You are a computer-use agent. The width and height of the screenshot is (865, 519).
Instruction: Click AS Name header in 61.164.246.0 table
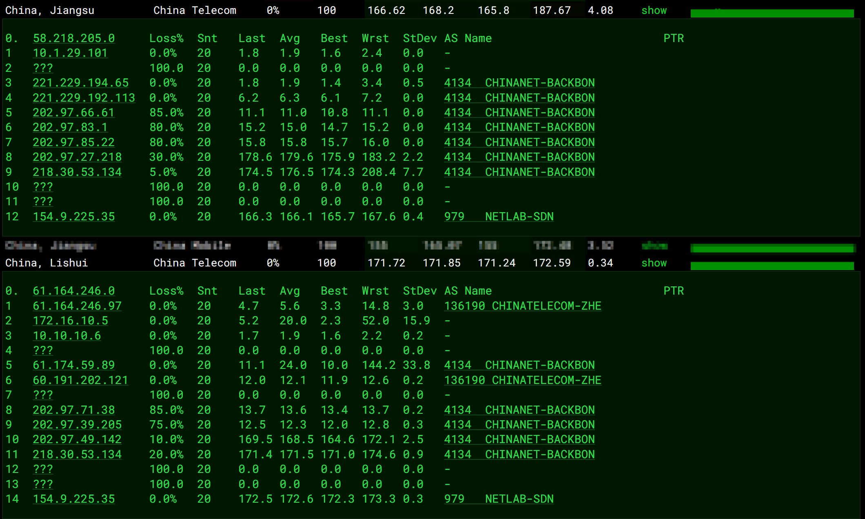pyautogui.click(x=468, y=291)
